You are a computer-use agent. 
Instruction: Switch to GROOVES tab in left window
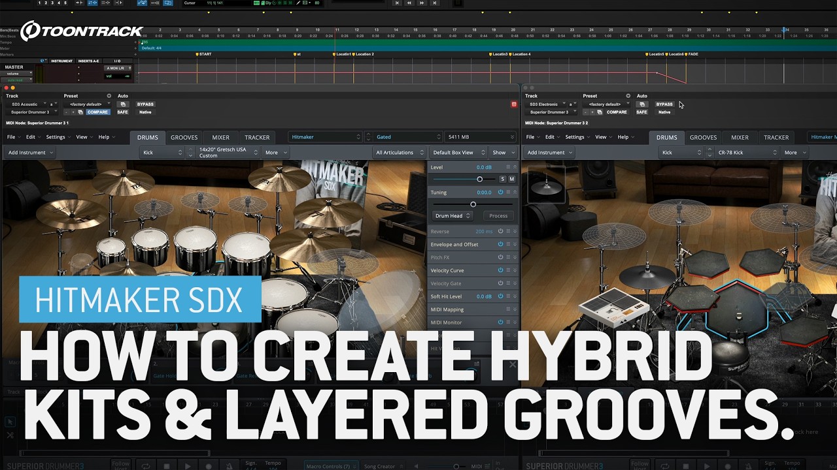[x=184, y=137]
